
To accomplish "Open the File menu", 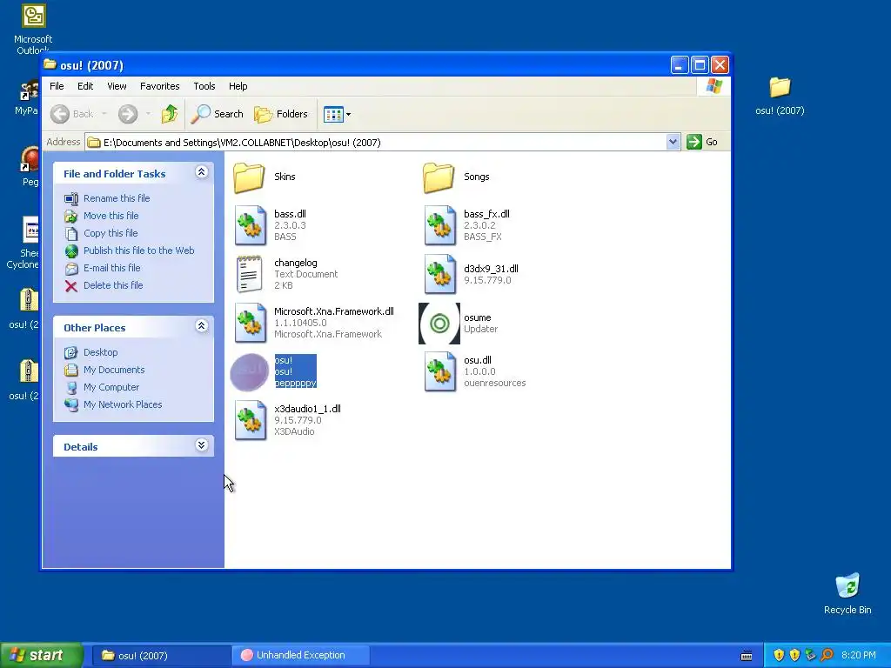I will (x=57, y=86).
